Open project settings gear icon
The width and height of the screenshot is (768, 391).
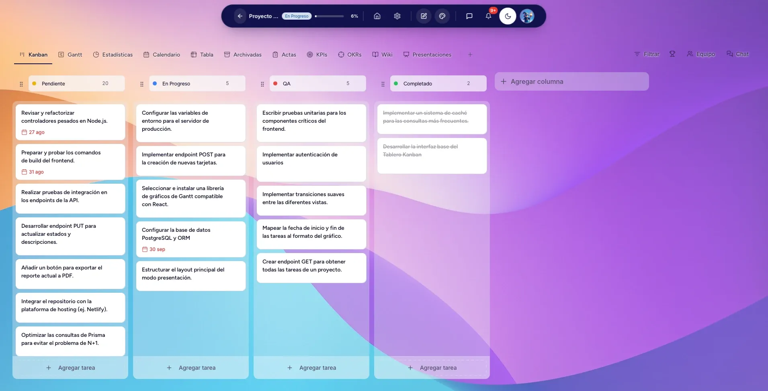[x=397, y=16]
